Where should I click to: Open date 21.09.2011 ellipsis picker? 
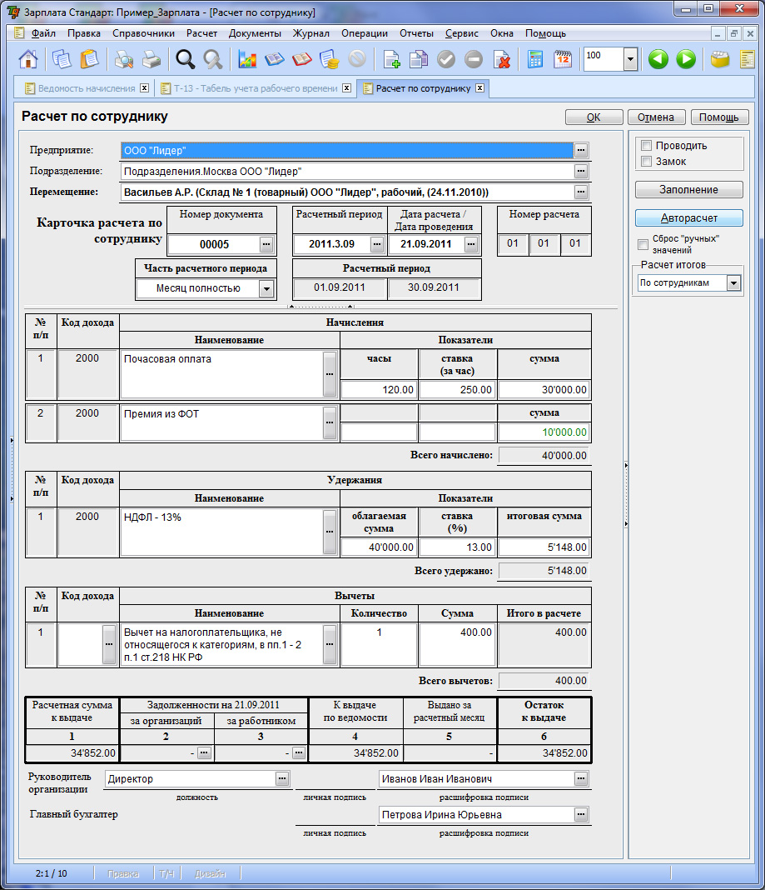point(471,244)
